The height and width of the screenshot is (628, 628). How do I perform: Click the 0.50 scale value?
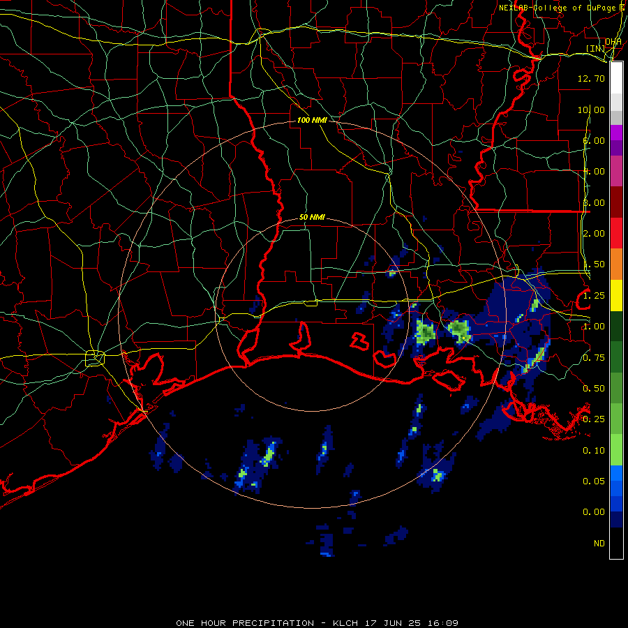click(x=594, y=389)
